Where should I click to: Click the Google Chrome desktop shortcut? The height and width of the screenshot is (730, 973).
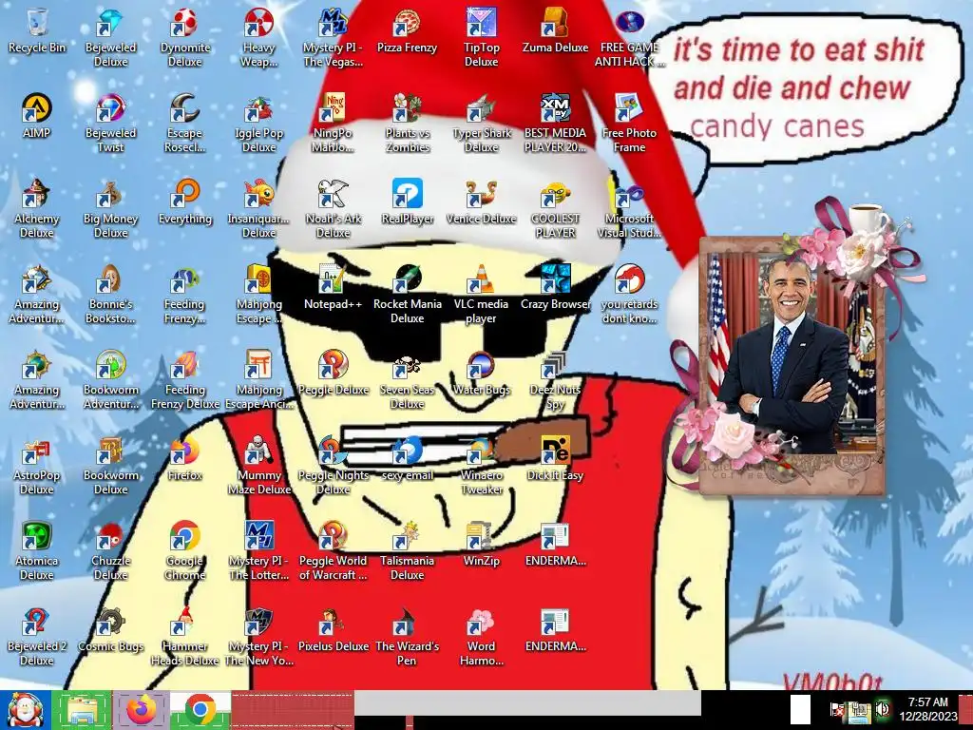(185, 550)
